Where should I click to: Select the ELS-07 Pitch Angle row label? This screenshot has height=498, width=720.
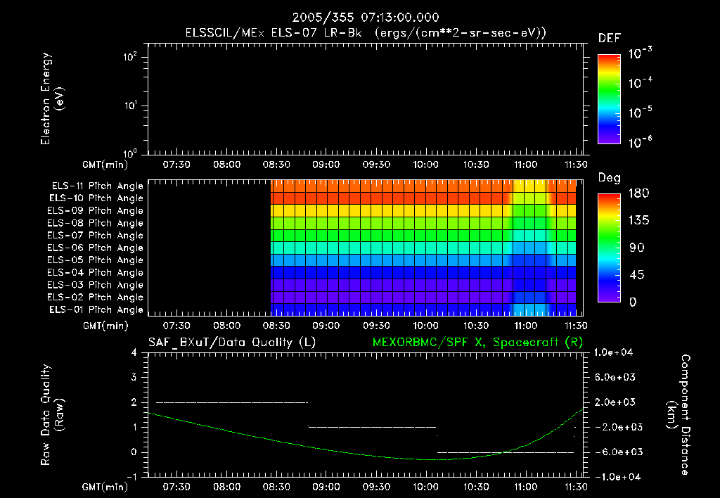pos(95,235)
